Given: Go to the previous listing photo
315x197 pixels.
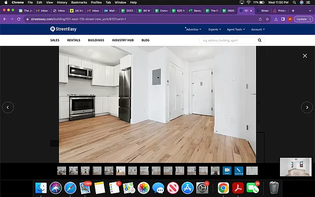Looking at the screenshot, I should [x=8, y=107].
